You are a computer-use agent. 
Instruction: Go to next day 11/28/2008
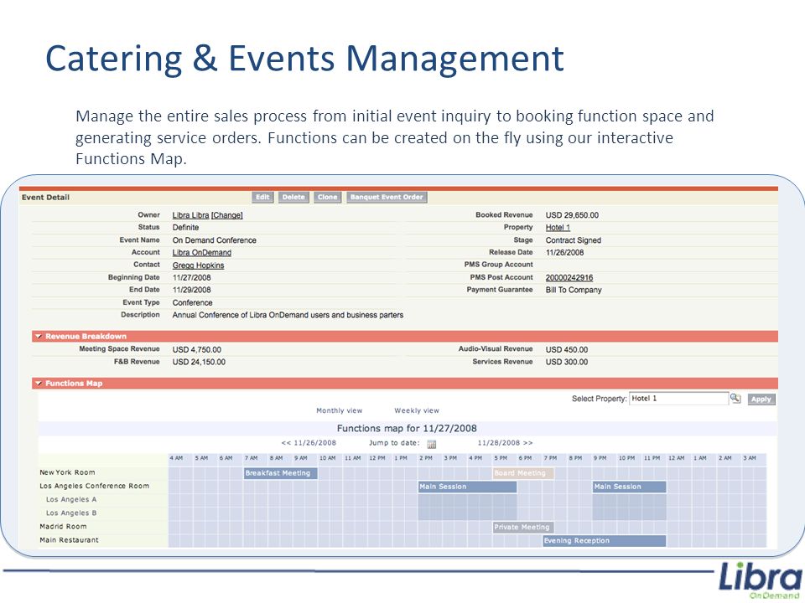505,443
